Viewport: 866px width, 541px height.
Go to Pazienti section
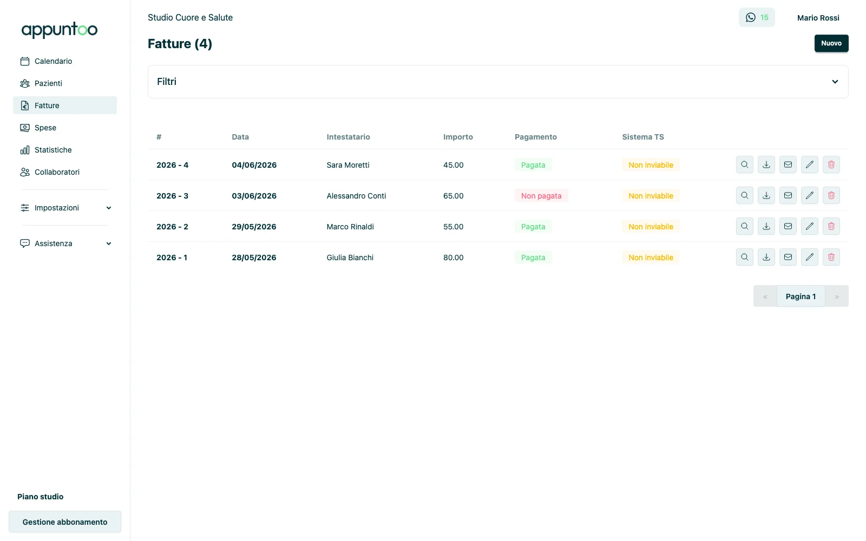click(65, 83)
